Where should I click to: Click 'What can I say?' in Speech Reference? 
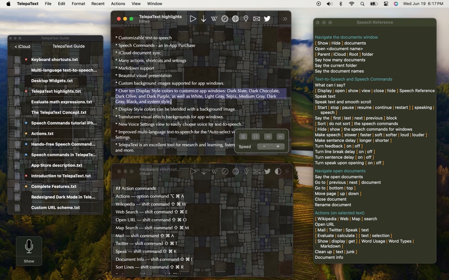[x=330, y=85]
